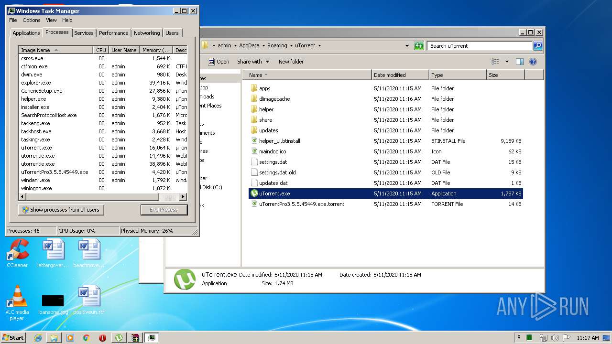Click the Windows Explorer taskbar icon
This screenshot has height=344, width=612.
pyautogui.click(x=54, y=338)
